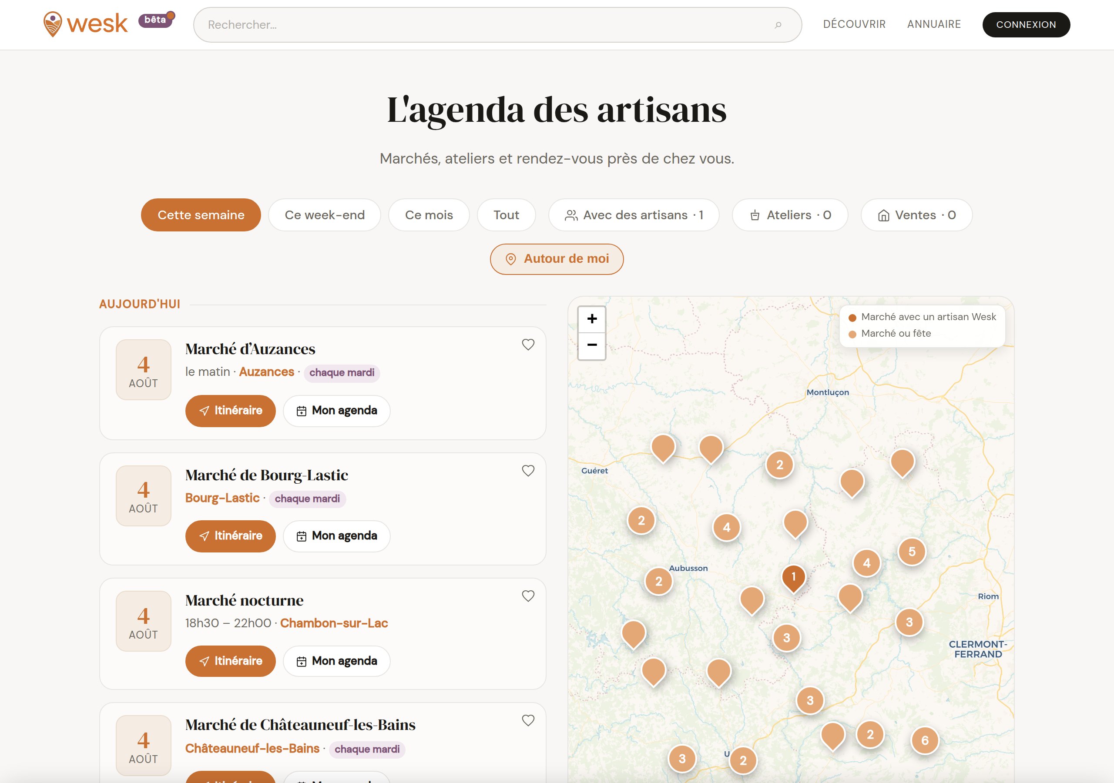Click 'Marché ou fête' legend entry
The height and width of the screenshot is (783, 1114).
890,334
